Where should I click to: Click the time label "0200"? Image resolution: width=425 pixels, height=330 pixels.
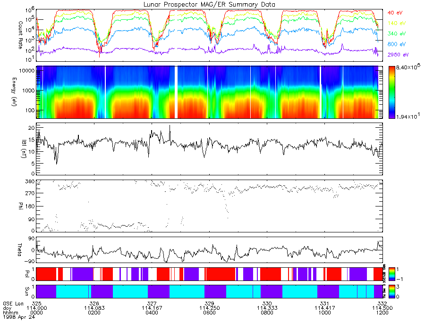pyautogui.click(x=94, y=313)
